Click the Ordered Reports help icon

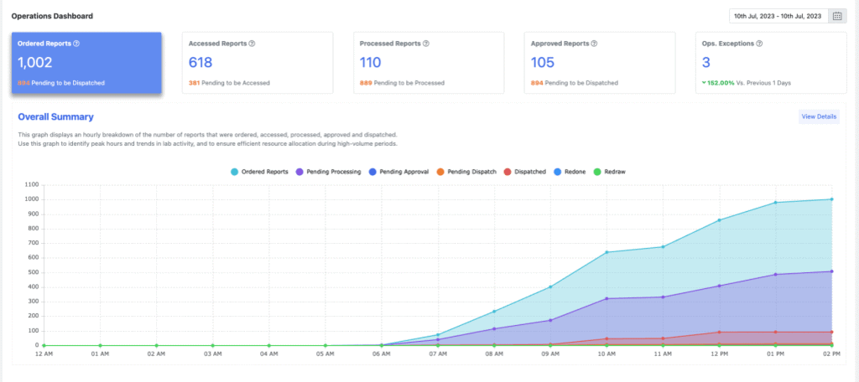(x=76, y=43)
